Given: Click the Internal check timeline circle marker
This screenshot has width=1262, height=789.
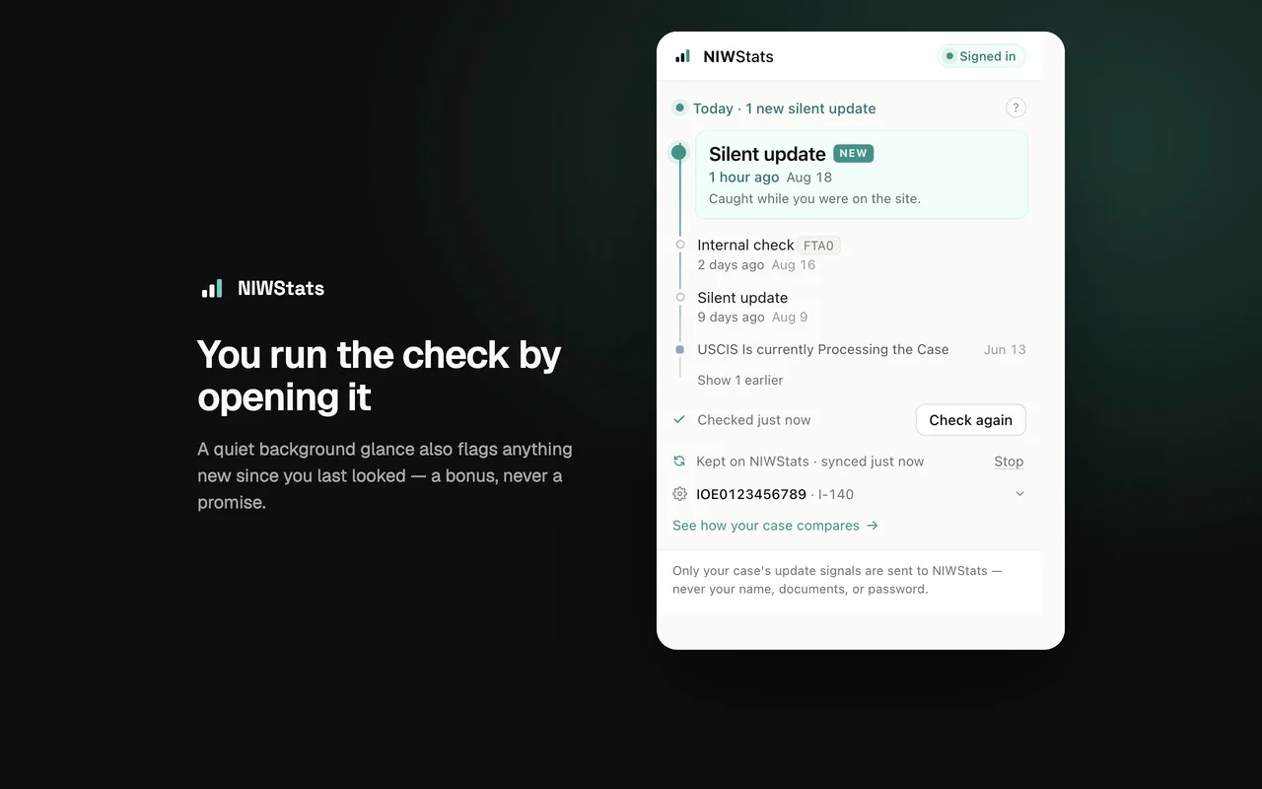Looking at the screenshot, I should click(x=680, y=245).
